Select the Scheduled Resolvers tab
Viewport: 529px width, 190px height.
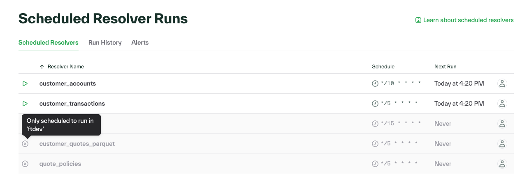49,43
